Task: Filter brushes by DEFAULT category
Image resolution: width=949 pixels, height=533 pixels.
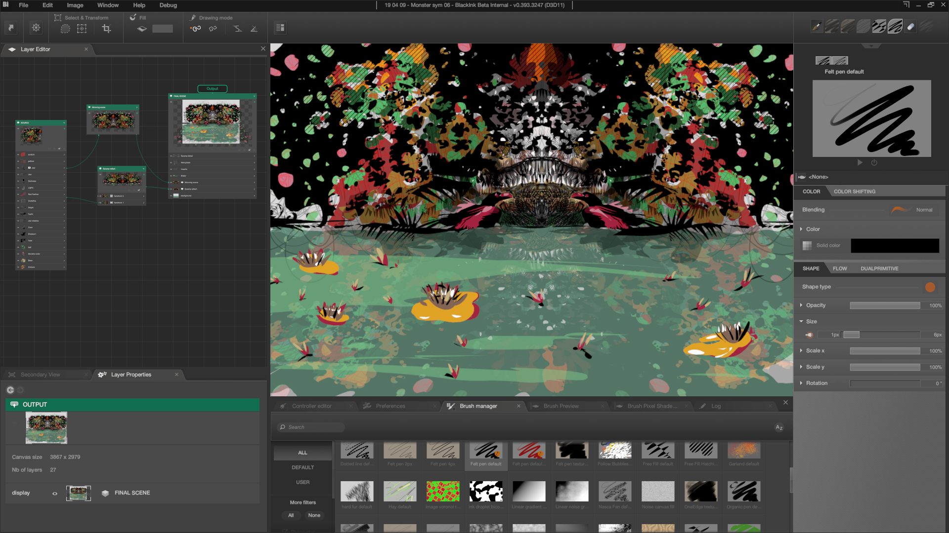Action: click(302, 467)
